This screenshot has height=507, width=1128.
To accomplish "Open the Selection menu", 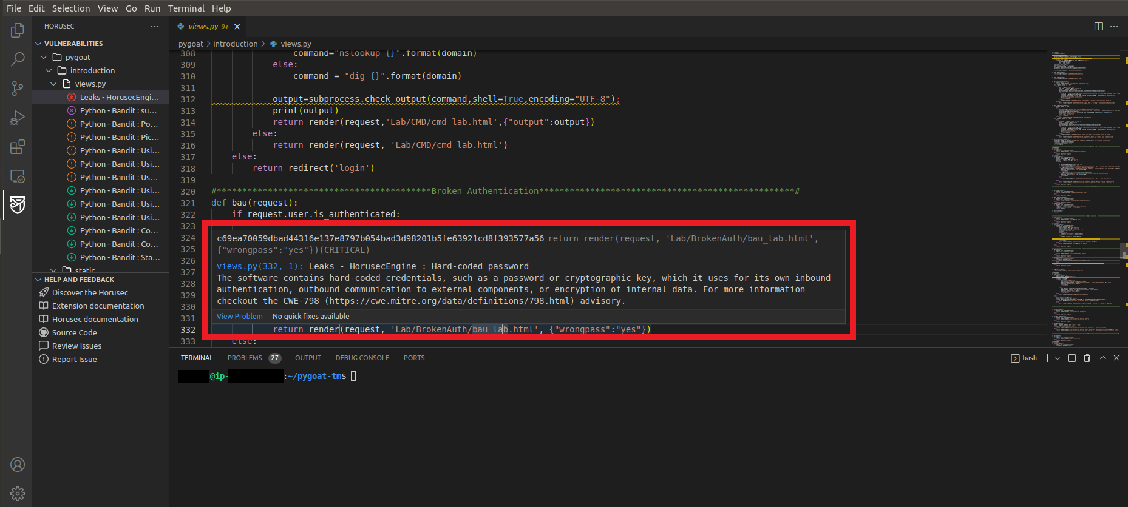I will (x=71, y=8).
